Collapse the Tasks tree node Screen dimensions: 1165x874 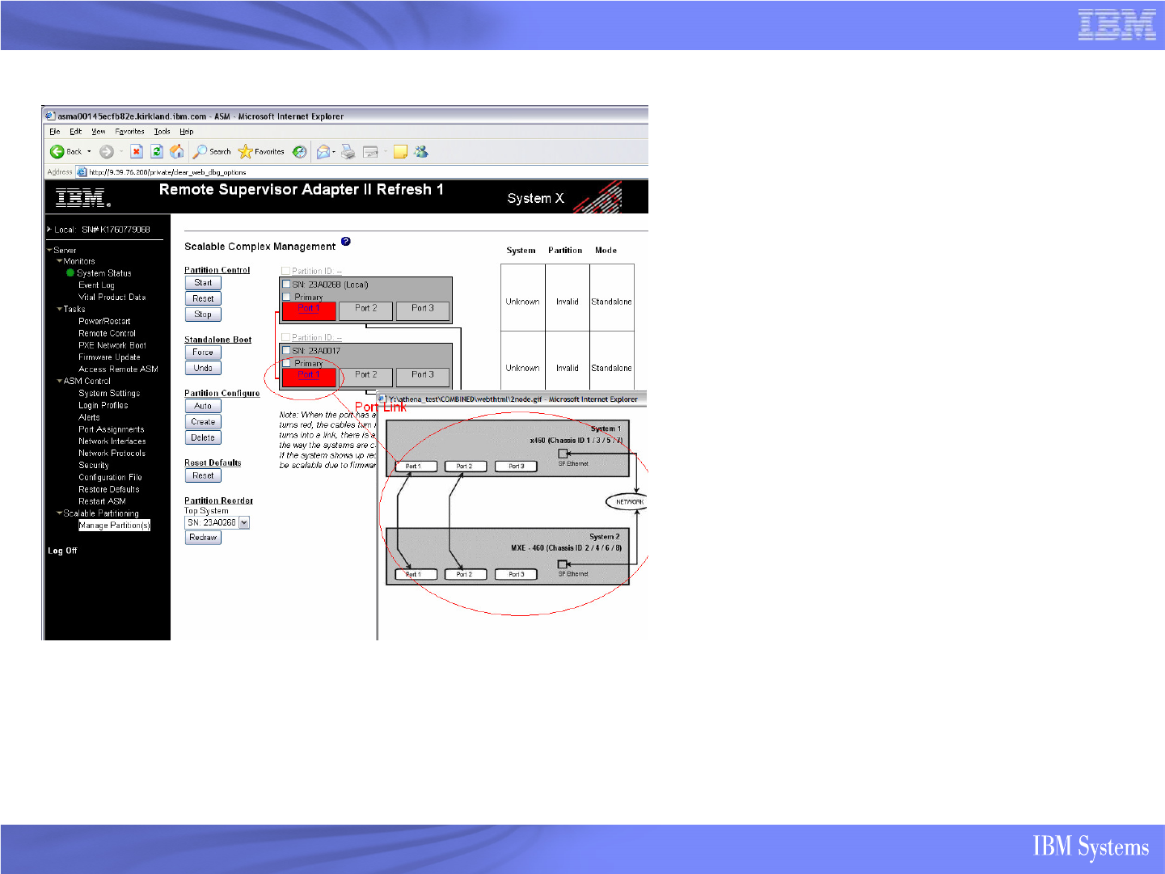coord(60,309)
